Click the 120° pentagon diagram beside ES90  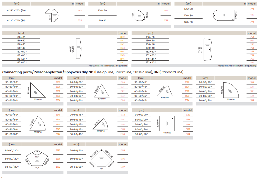pos(37,158)
